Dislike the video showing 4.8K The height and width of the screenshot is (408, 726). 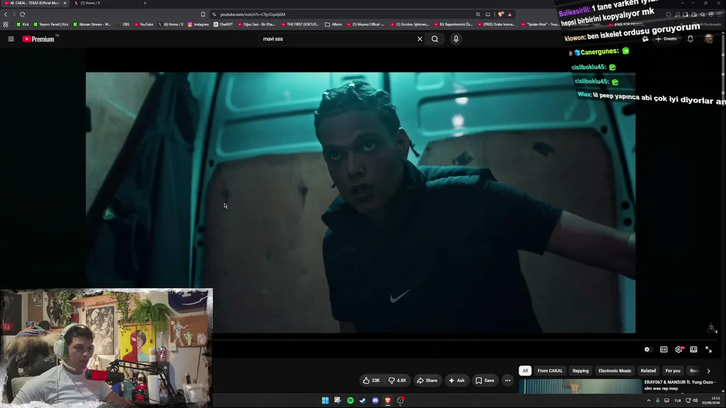pos(397,380)
